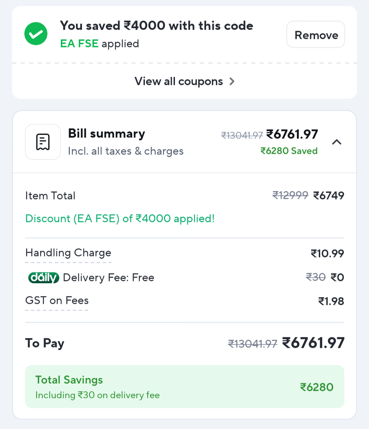The height and width of the screenshot is (429, 369).
Task: Collapse the Bill summary section chevron
Action: (337, 142)
